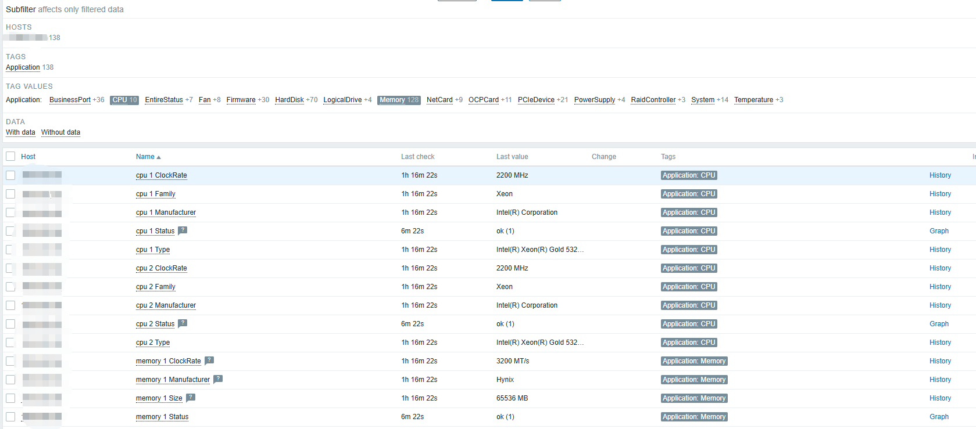Image resolution: width=976 pixels, height=429 pixels.
Task: Select the HardDisk tag value subfilter
Action: tap(289, 100)
